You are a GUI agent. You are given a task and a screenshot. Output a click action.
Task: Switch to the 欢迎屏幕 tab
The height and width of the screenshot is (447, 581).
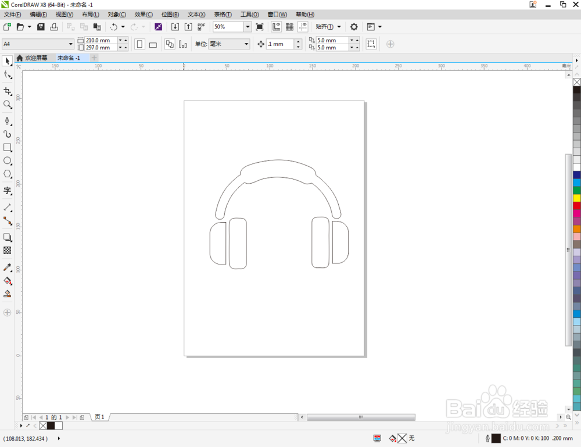tap(32, 58)
